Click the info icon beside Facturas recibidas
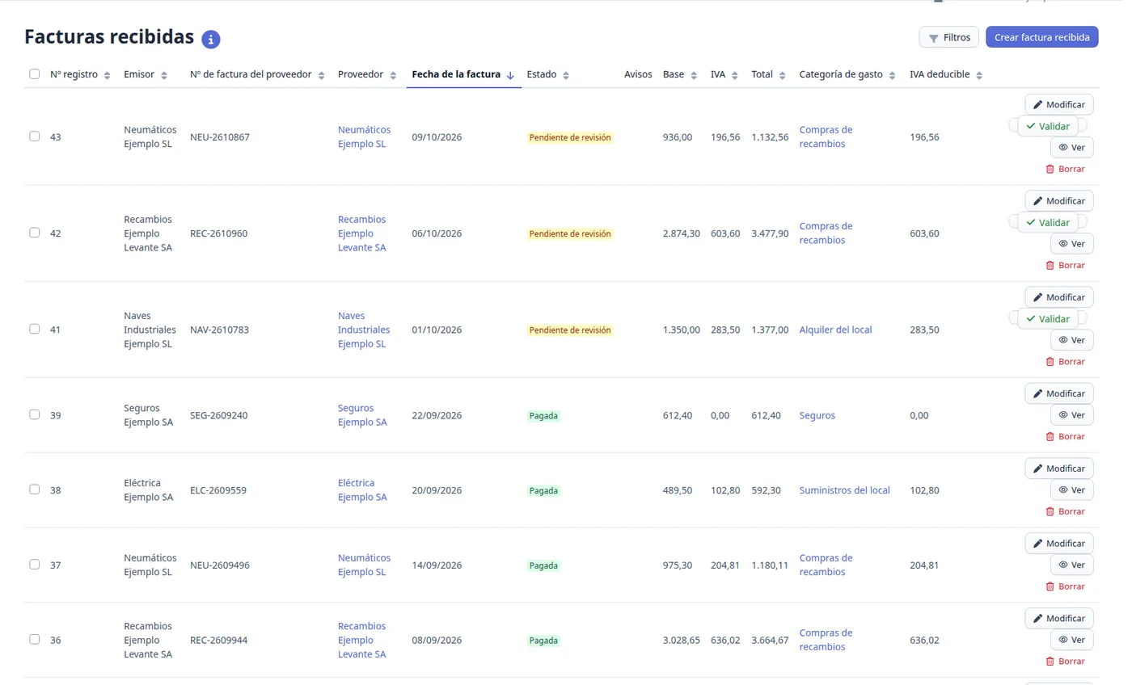 tap(211, 39)
